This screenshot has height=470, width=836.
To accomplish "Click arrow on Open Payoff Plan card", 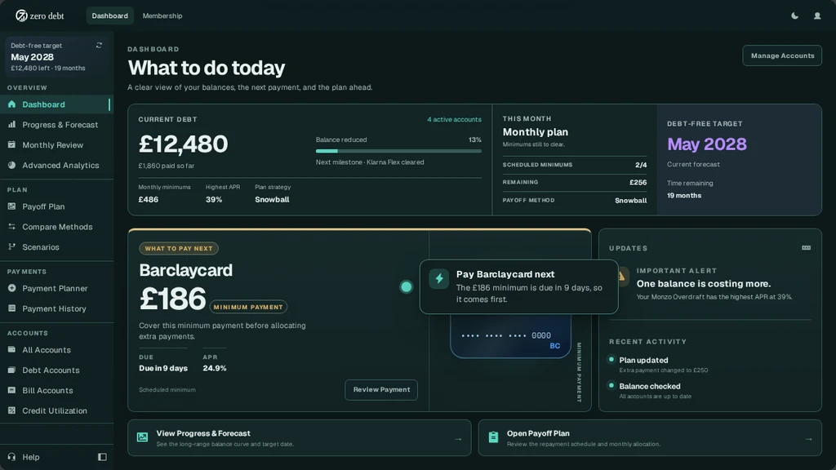I will (x=809, y=439).
